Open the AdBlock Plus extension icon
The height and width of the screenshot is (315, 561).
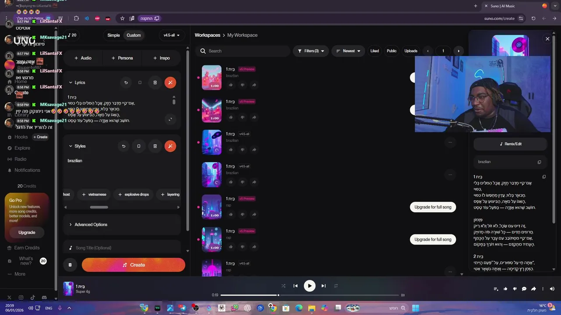coord(97,18)
